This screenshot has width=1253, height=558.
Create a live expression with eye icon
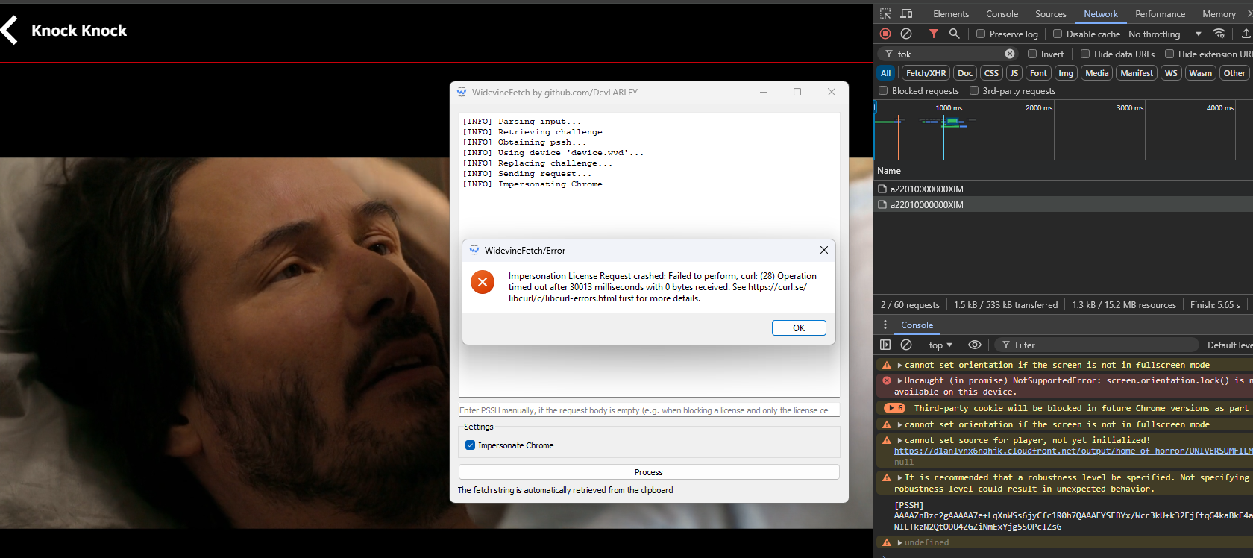[975, 345]
